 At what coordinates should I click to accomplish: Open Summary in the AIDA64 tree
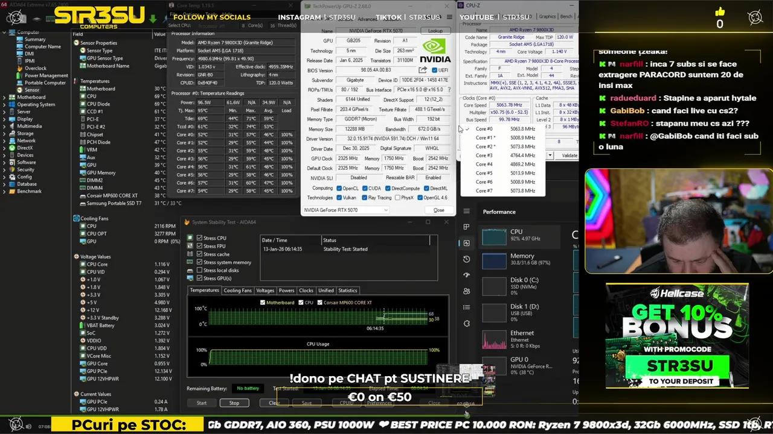click(x=34, y=39)
